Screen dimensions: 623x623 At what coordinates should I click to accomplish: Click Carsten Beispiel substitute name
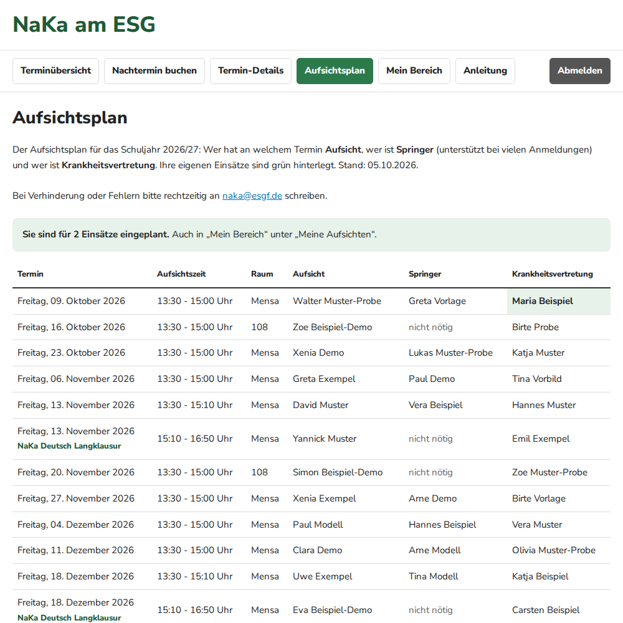[x=546, y=611]
